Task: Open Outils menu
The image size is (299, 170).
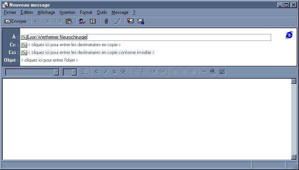Action: point(102,12)
